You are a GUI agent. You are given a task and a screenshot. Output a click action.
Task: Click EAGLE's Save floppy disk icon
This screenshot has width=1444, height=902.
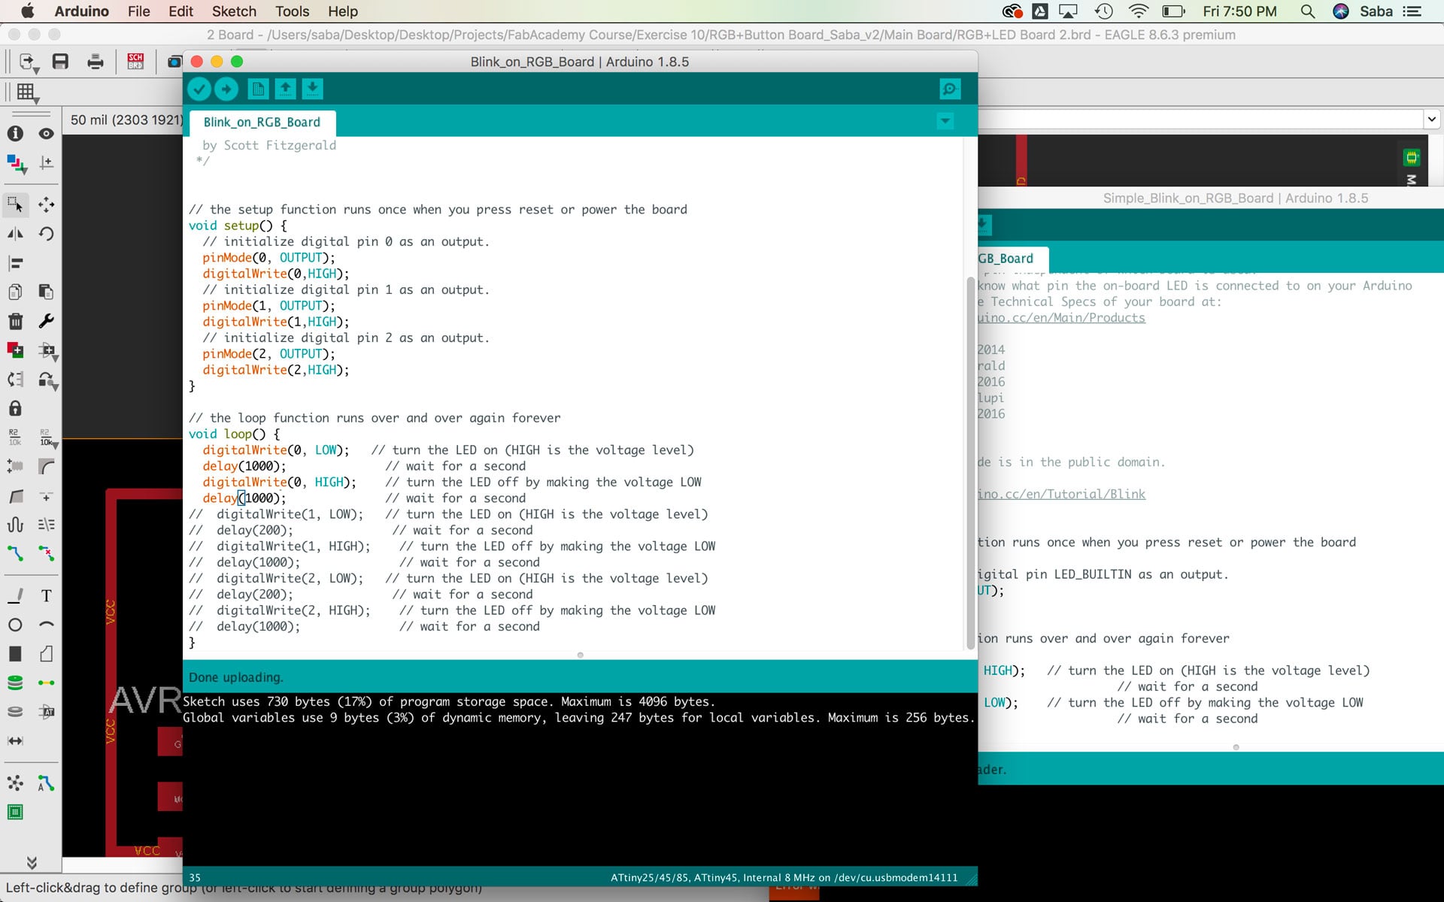coord(60,62)
